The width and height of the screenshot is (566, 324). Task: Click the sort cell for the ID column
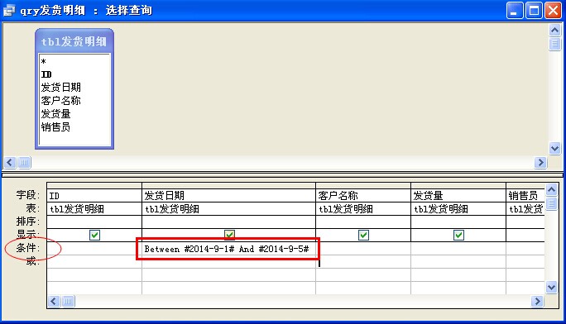(94, 222)
